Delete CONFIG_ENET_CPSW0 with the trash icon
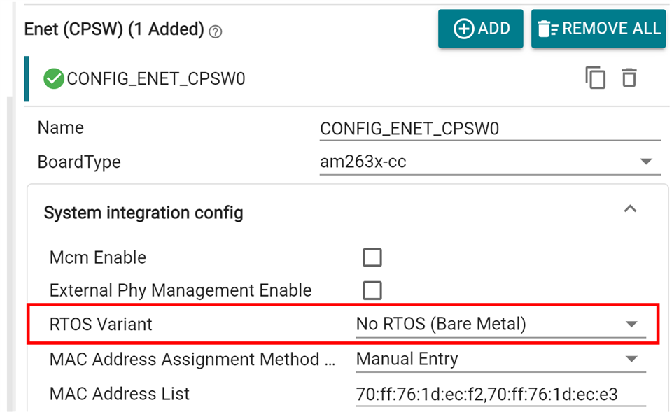The width and height of the screenshot is (672, 412). [x=629, y=78]
